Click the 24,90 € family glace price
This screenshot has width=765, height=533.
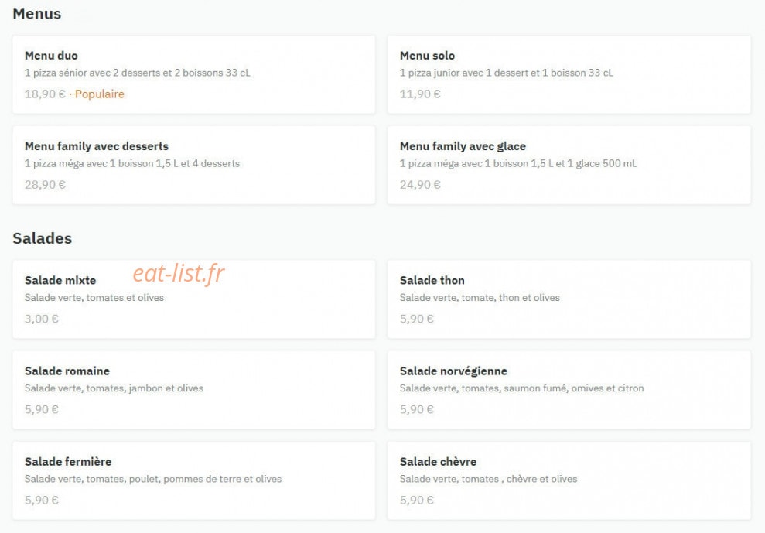420,185
